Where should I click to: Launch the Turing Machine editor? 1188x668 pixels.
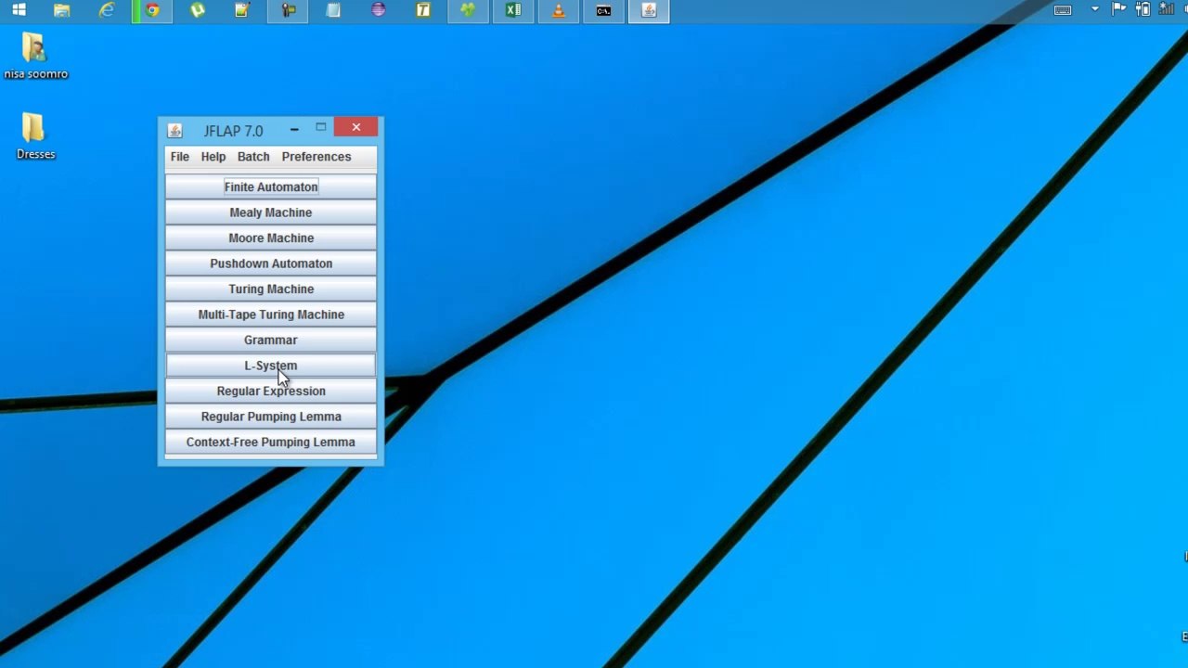(x=271, y=289)
